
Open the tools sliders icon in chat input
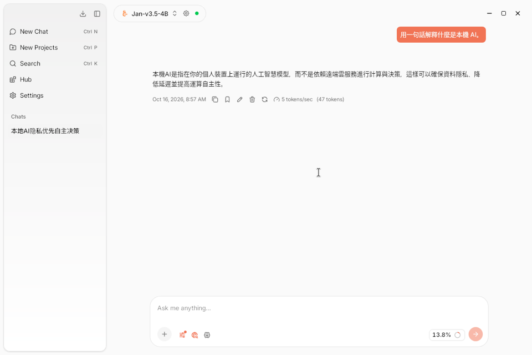pyautogui.click(x=182, y=334)
